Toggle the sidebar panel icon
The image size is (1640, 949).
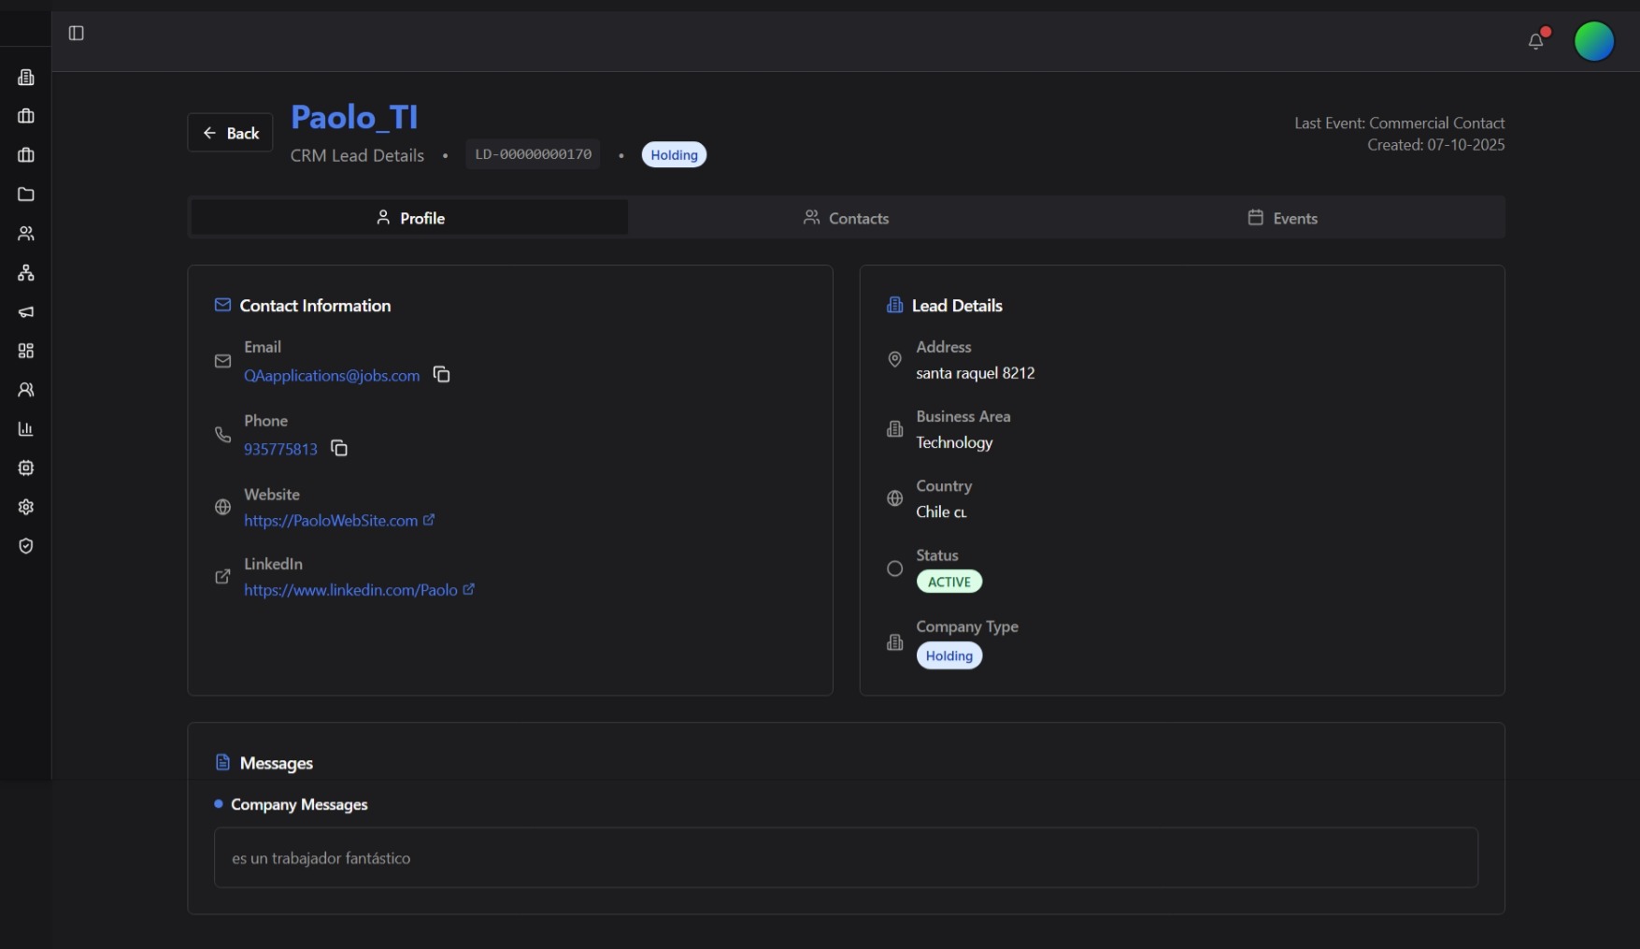(77, 34)
